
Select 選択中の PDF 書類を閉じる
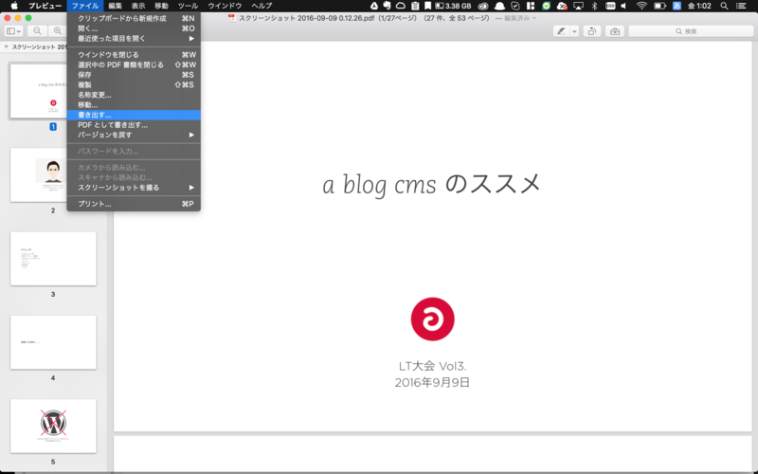(x=134, y=64)
